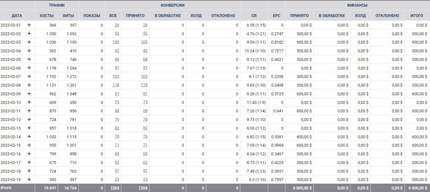Viewport: 430px width, 192px height.
Task: Sort by ИТОГО finance column header
Action: point(417,15)
